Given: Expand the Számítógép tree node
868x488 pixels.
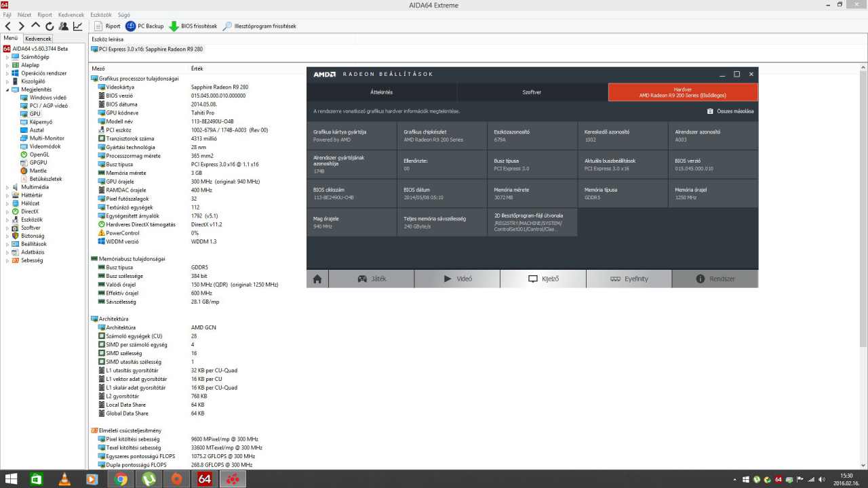Looking at the screenshot, I should (7, 57).
